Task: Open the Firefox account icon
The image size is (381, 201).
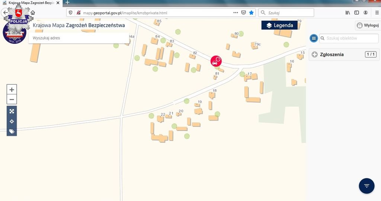Action: (x=365, y=13)
